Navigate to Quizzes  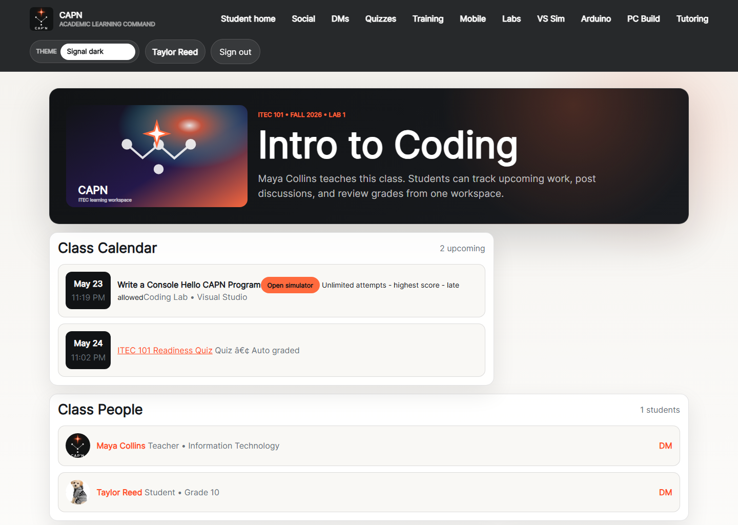pos(381,19)
